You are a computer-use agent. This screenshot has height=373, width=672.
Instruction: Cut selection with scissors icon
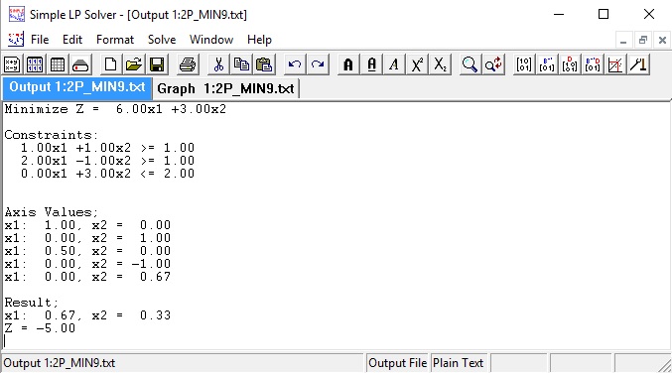click(x=218, y=64)
